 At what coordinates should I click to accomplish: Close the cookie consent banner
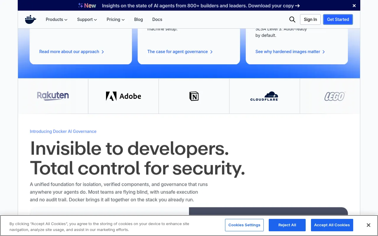pyautogui.click(x=368, y=225)
